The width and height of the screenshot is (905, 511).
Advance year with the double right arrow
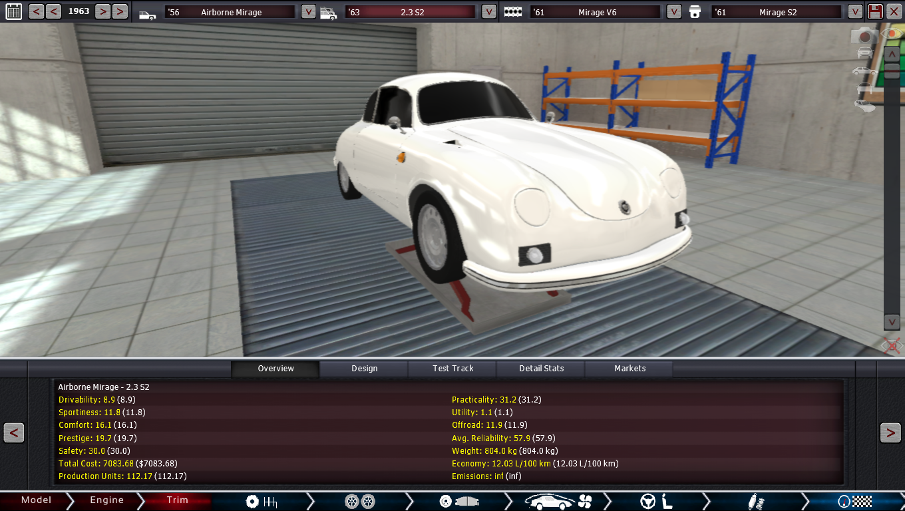[x=120, y=11]
